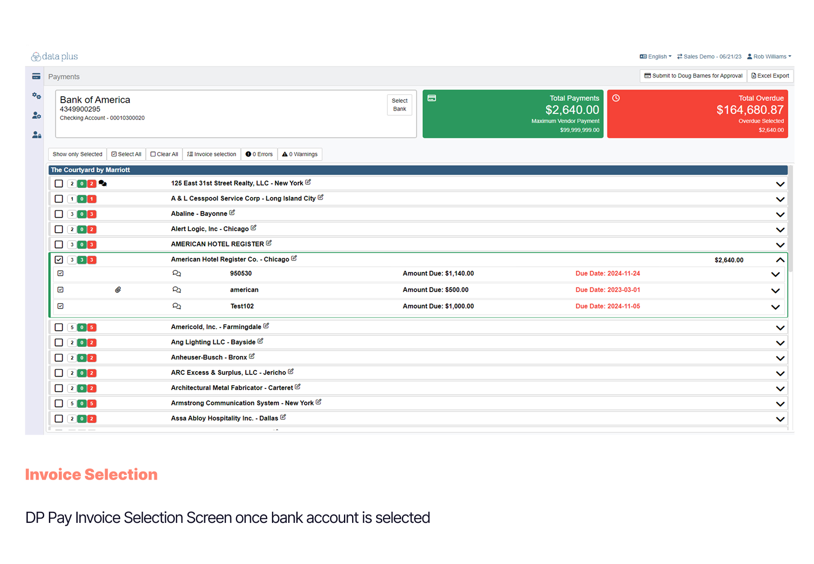Click the Select Bank button
Image resolution: width=814 pixels, height=564 pixels.
pyautogui.click(x=400, y=105)
